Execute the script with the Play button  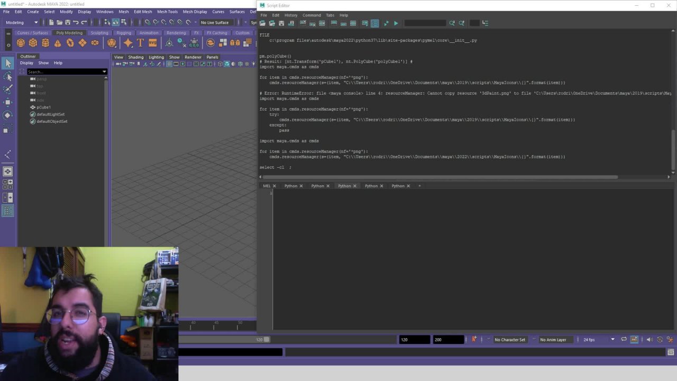click(x=396, y=23)
